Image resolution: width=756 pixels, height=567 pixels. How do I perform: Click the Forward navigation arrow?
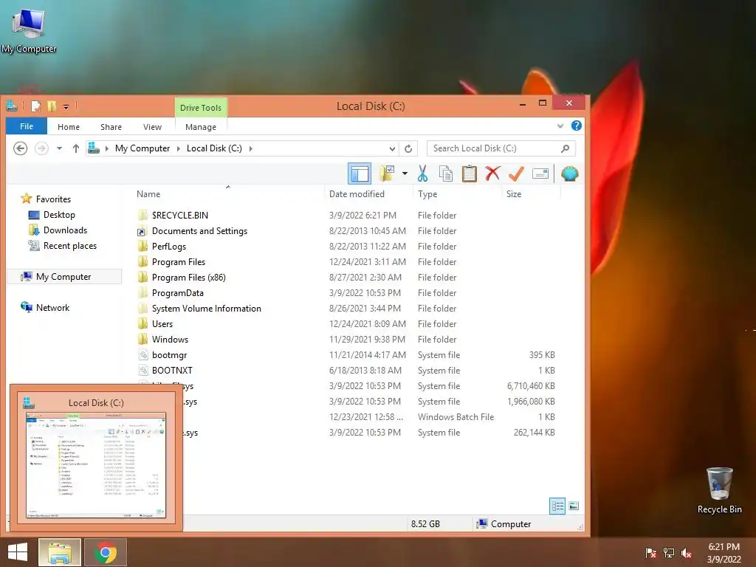coord(41,148)
